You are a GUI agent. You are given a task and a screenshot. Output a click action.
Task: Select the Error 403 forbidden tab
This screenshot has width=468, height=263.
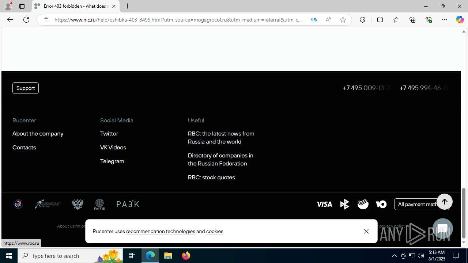click(x=76, y=6)
